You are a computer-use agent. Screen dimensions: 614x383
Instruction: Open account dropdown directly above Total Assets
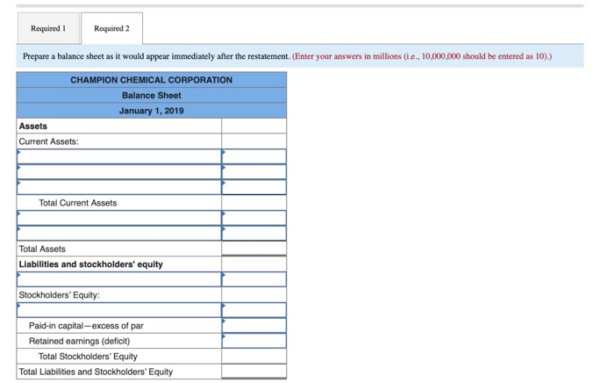(x=119, y=233)
